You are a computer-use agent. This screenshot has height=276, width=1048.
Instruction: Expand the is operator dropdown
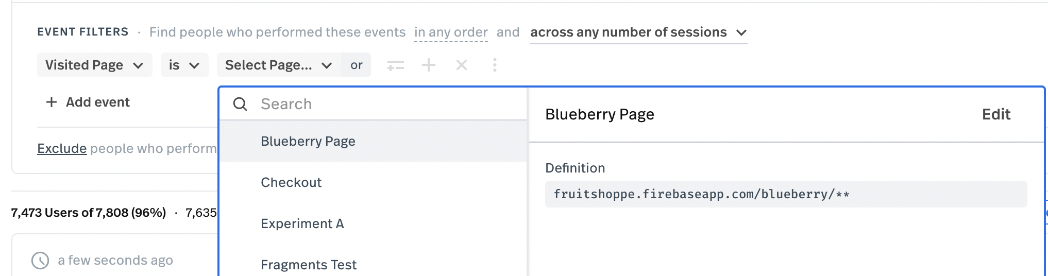[x=184, y=65]
